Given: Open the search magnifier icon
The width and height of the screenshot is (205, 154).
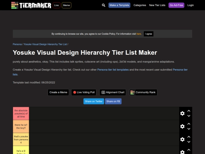Looking at the screenshot, I should click(x=103, y=5).
